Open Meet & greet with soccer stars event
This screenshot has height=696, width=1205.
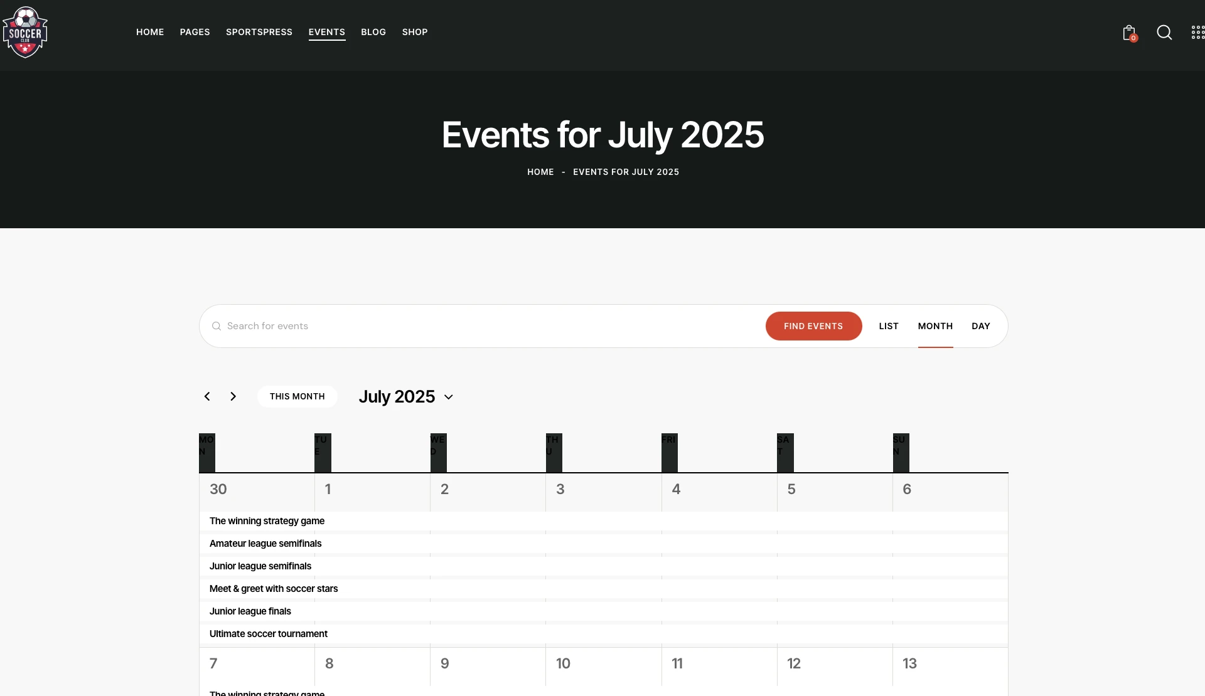pyautogui.click(x=274, y=589)
